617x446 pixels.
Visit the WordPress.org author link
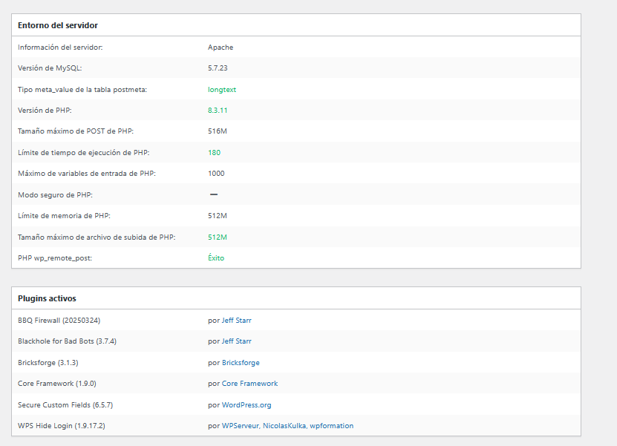point(247,405)
